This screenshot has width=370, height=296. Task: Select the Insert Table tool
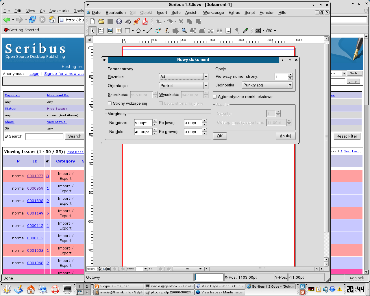[x=119, y=30]
